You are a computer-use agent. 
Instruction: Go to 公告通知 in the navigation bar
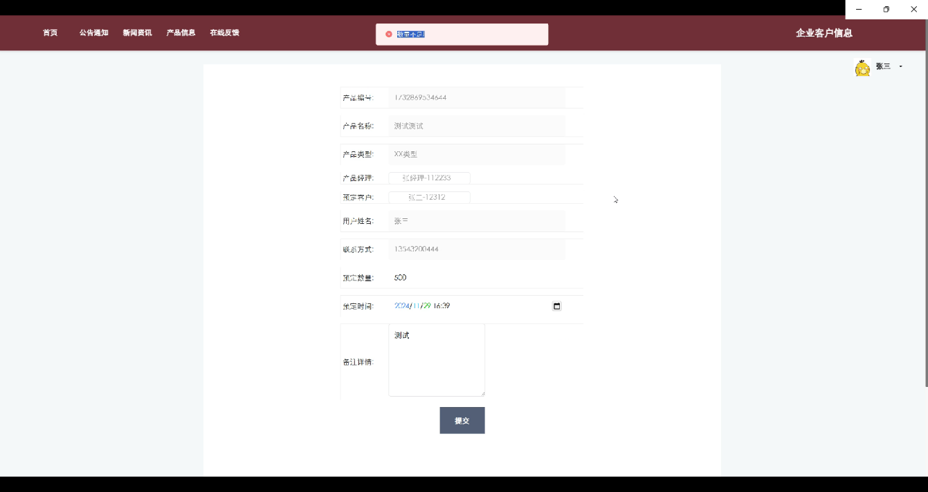coord(93,32)
